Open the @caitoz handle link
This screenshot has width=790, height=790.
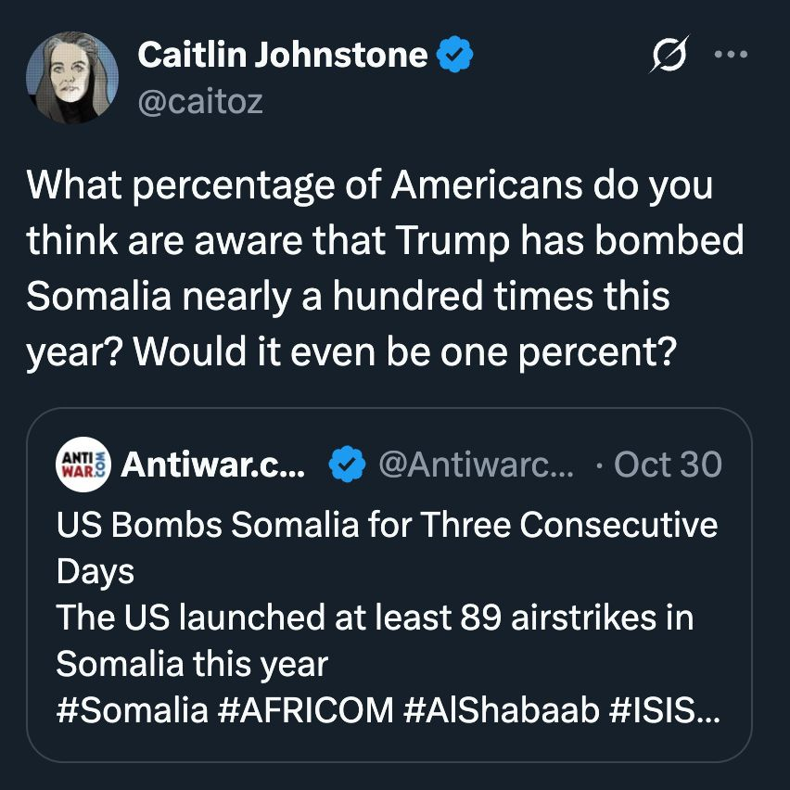200,100
